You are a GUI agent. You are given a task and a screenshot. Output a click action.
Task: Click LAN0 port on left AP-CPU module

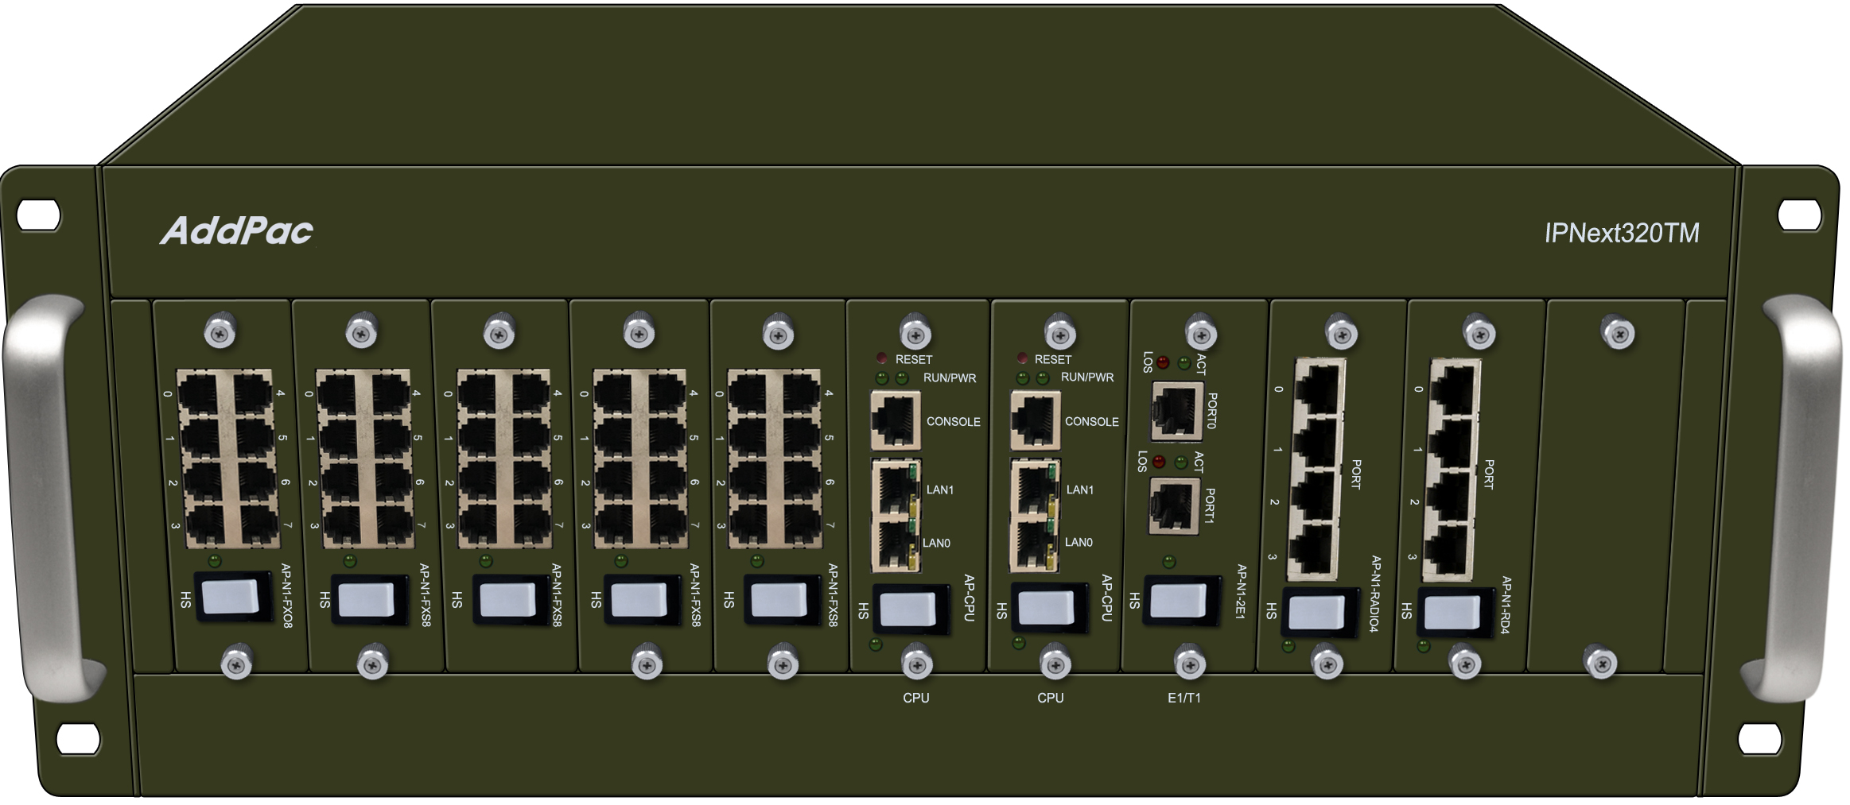point(896,544)
